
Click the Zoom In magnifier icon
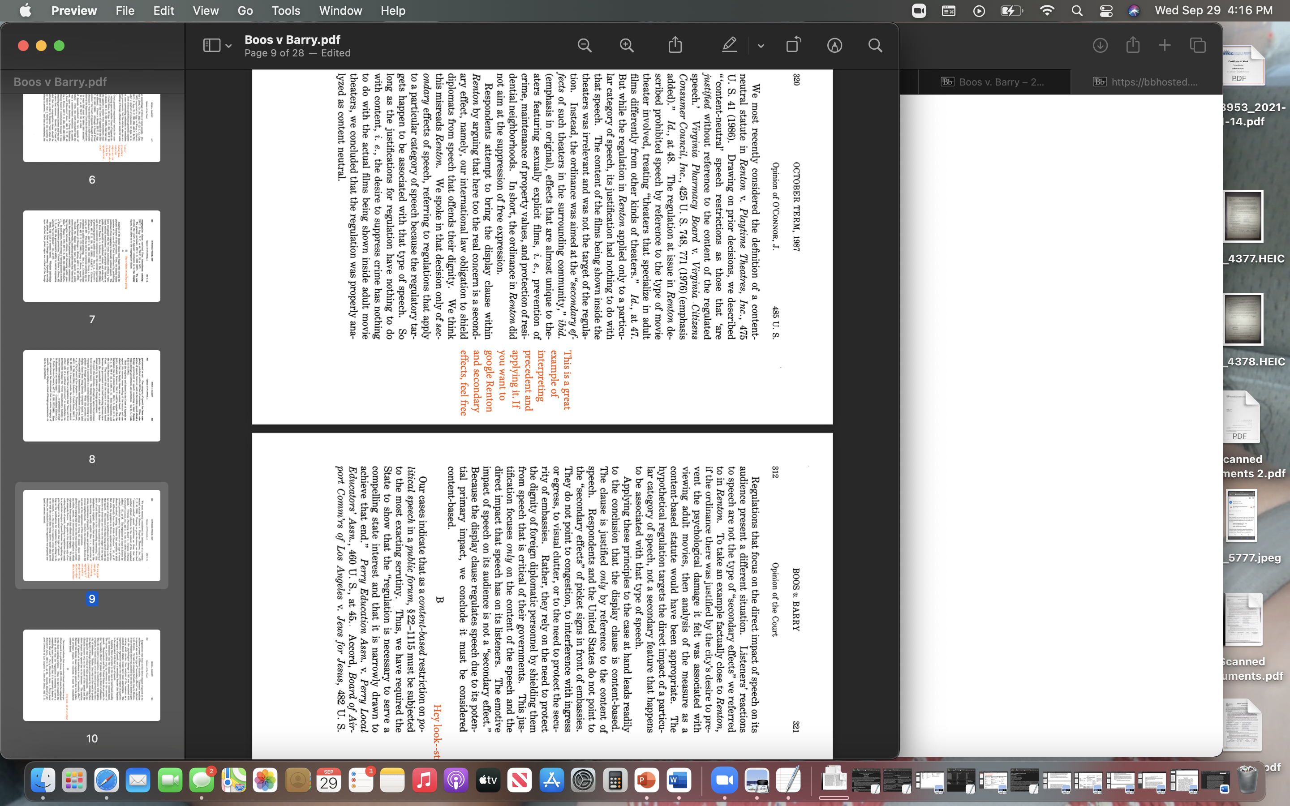pyautogui.click(x=627, y=45)
